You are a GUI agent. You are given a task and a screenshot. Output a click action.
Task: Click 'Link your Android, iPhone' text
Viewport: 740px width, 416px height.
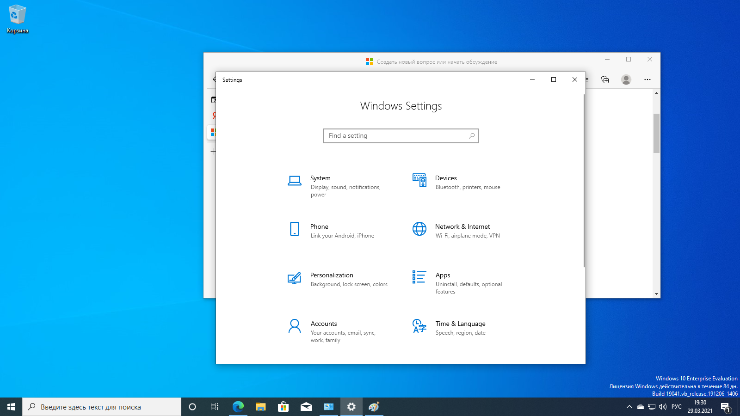342,236
